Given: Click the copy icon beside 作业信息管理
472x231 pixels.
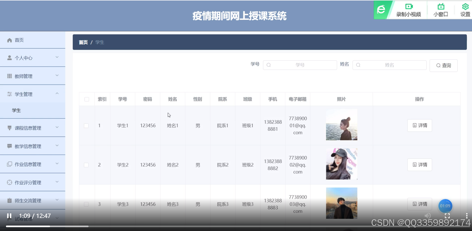Looking at the screenshot, I should [x=10, y=164].
